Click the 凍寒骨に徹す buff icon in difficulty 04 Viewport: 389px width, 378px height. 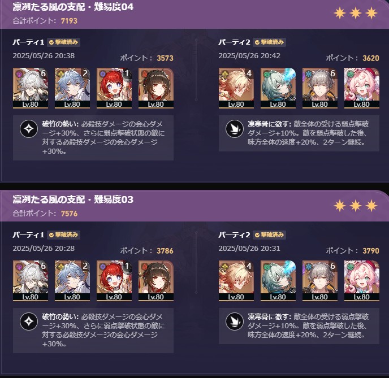tap(235, 129)
